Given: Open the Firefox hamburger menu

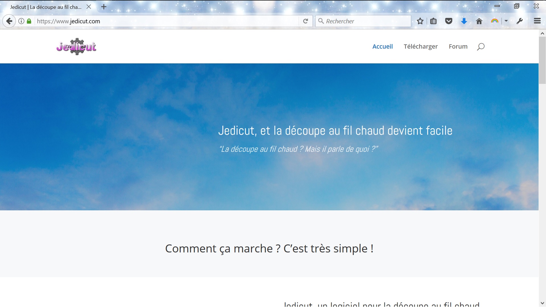Looking at the screenshot, I should pos(537,21).
